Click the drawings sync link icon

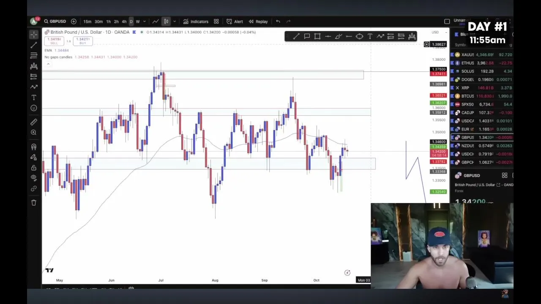click(x=34, y=189)
